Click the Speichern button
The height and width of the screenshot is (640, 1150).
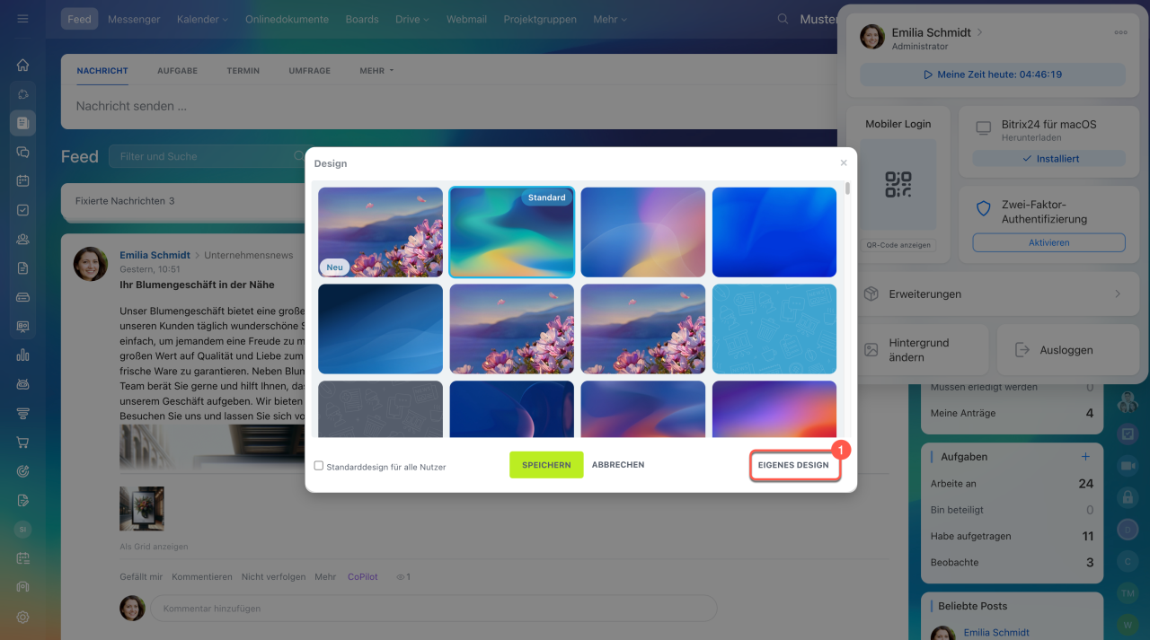[x=546, y=465]
